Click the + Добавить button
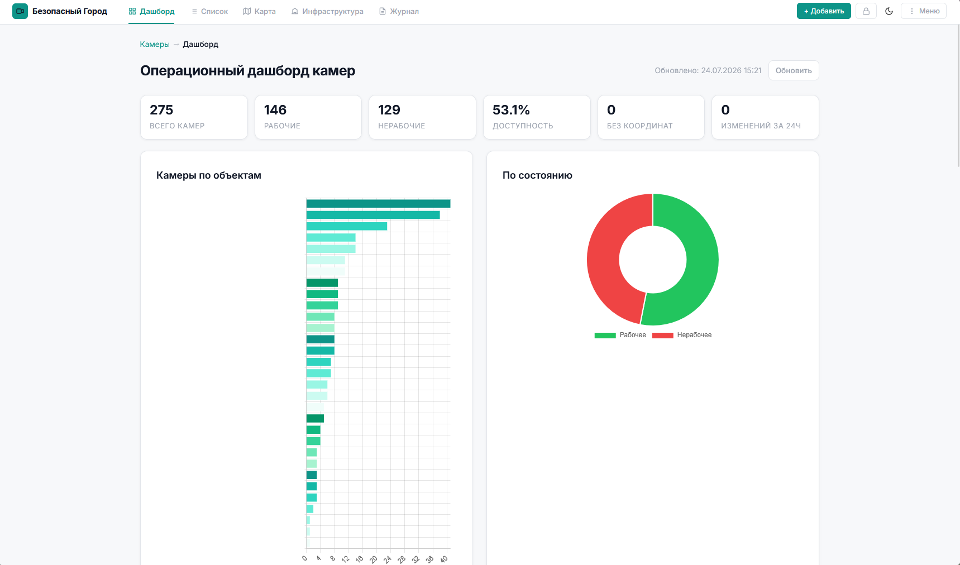This screenshot has width=960, height=565. (x=824, y=11)
